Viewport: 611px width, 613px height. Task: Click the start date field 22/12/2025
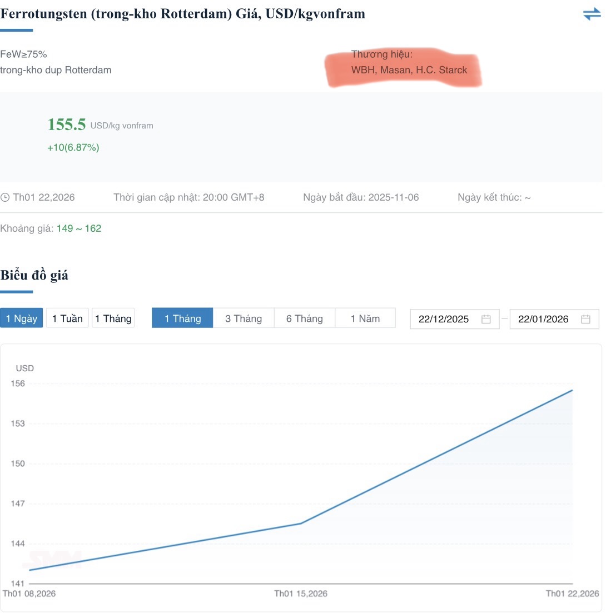click(444, 319)
